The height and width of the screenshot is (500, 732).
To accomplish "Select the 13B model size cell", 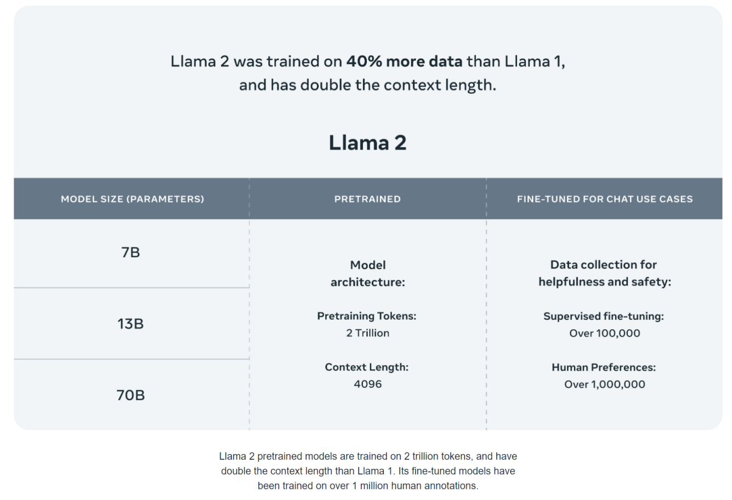I will 130,324.
